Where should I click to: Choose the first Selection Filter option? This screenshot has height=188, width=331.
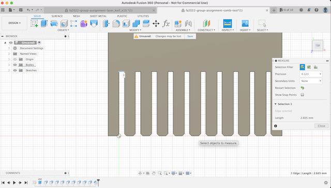point(302,67)
